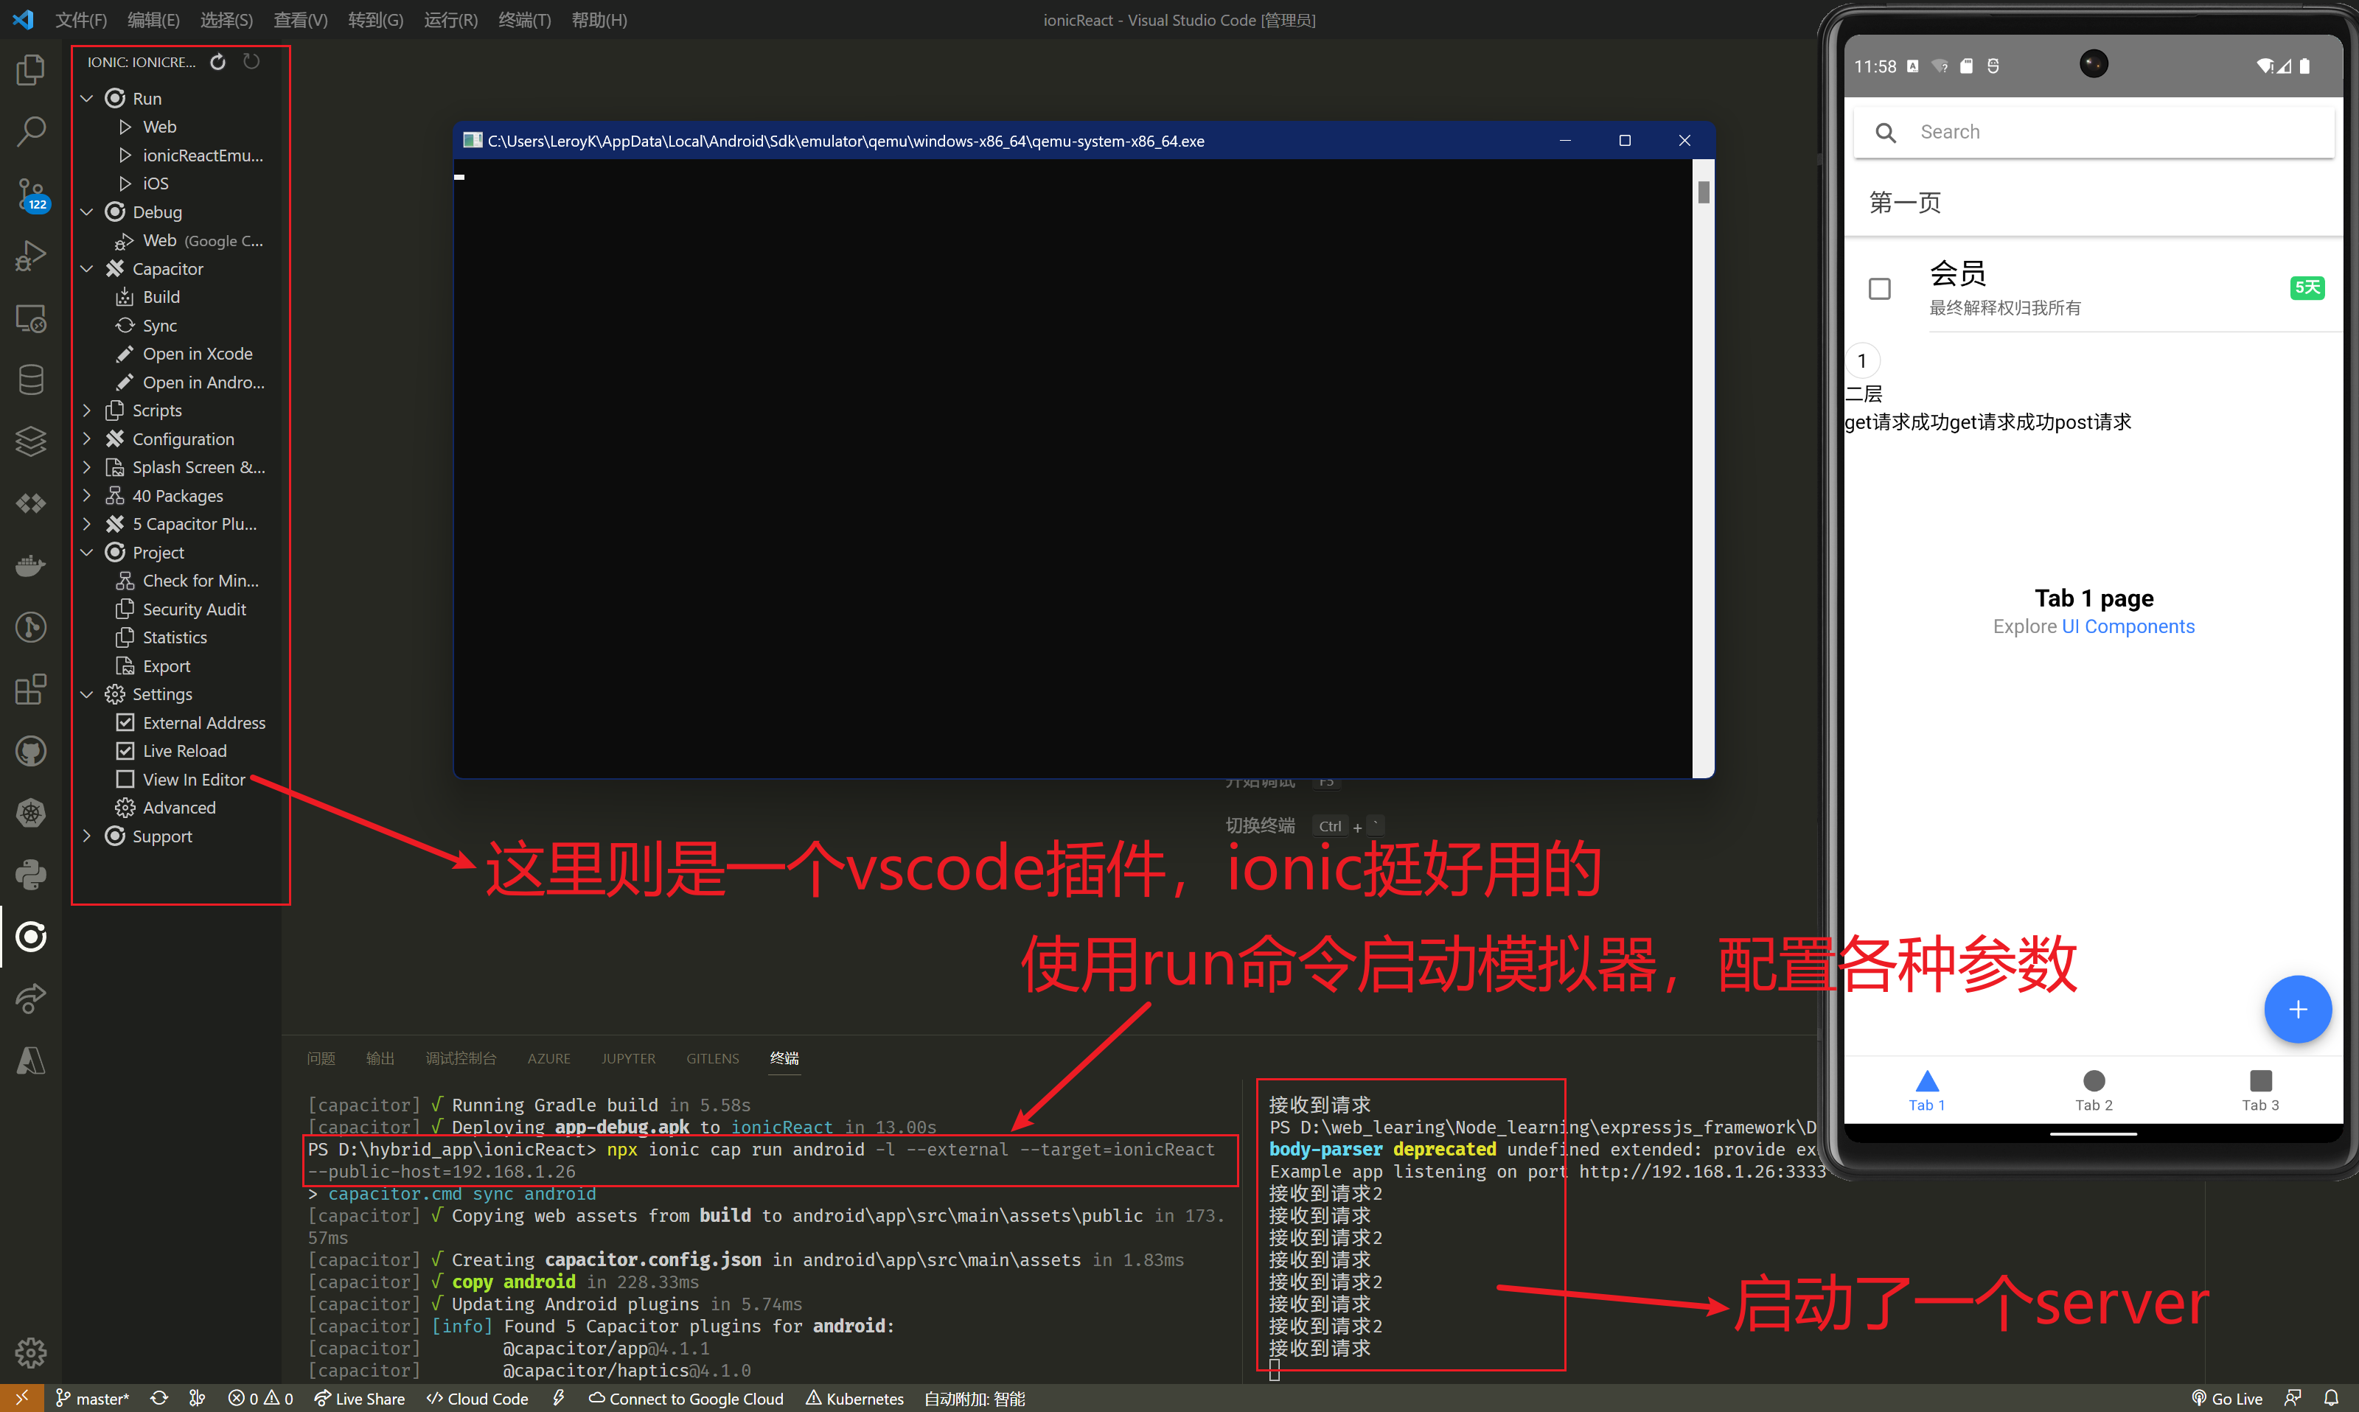This screenshot has width=2359, height=1412.
Task: Collapse the Capacitor tree section
Action: pyautogui.click(x=86, y=268)
